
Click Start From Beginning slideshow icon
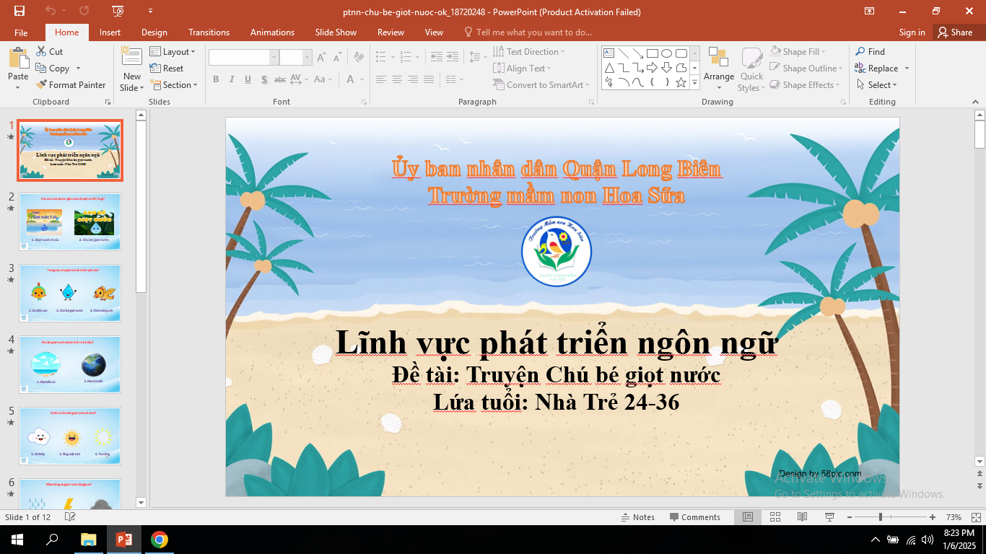click(x=118, y=11)
